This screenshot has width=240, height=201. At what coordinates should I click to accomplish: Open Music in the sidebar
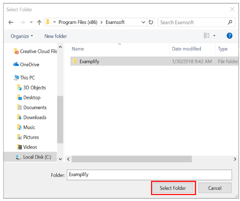pyautogui.click(x=29, y=127)
